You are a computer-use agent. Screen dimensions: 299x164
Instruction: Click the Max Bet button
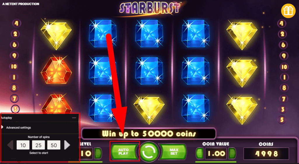coord(173,152)
